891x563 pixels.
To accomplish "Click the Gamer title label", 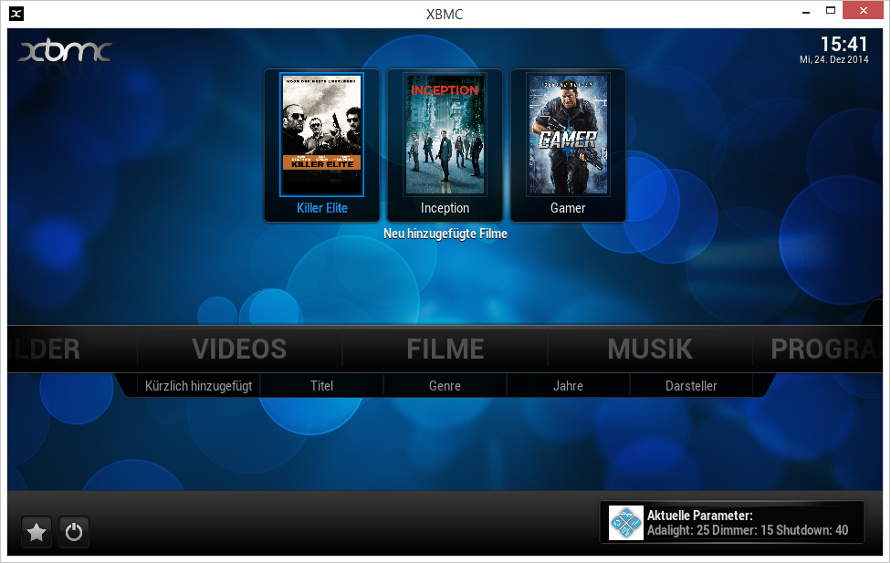I will (568, 208).
